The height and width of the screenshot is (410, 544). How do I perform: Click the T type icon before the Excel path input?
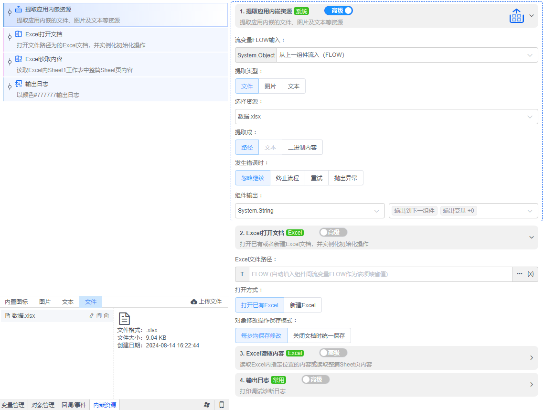pos(242,274)
